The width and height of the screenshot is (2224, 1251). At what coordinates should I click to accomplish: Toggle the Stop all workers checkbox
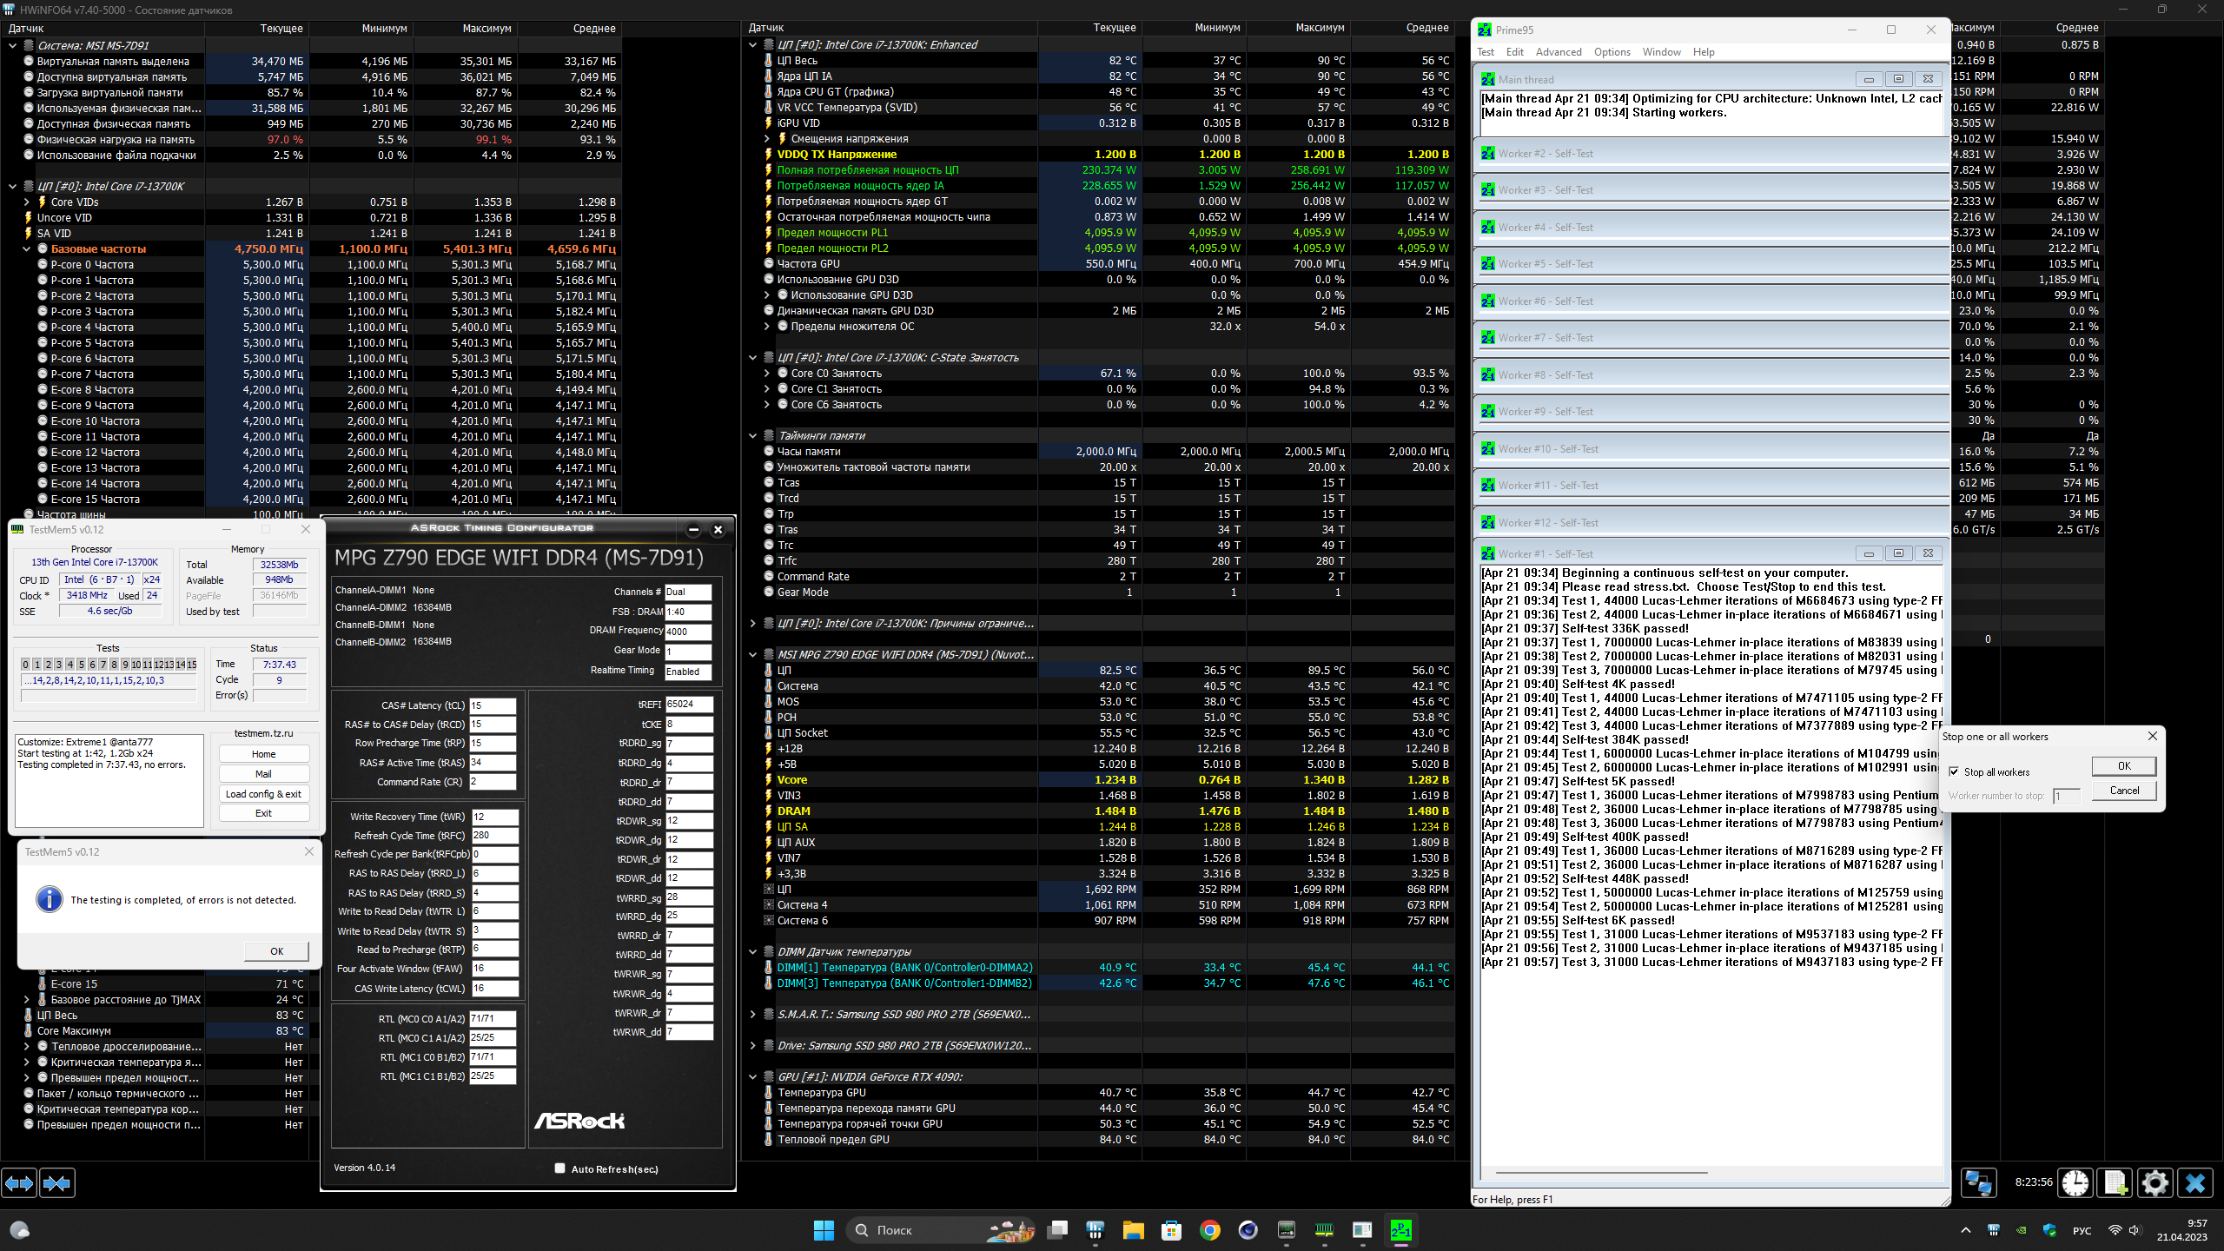(1955, 771)
